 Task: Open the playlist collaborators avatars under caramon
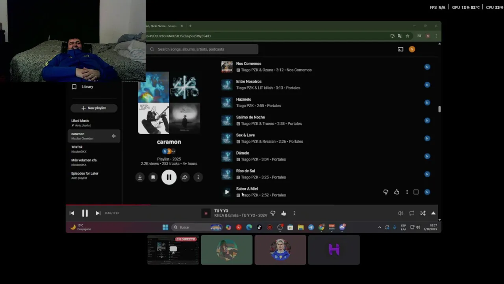point(169,151)
